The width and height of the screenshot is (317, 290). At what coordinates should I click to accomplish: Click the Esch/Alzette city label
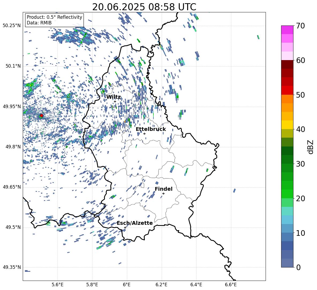pos(135,223)
